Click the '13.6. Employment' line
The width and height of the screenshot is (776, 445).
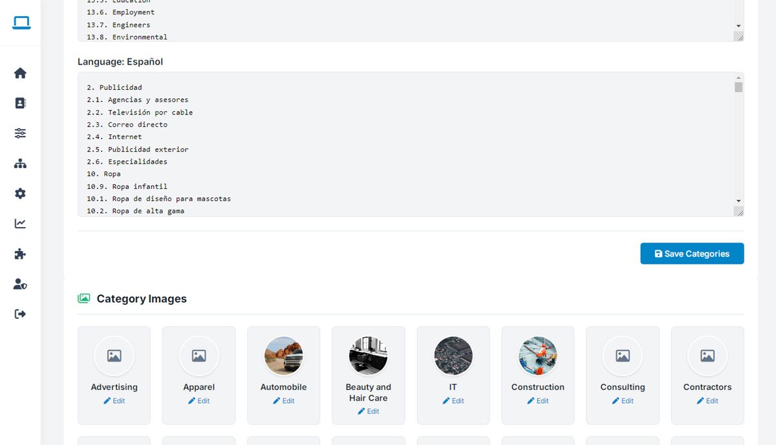[x=120, y=12]
